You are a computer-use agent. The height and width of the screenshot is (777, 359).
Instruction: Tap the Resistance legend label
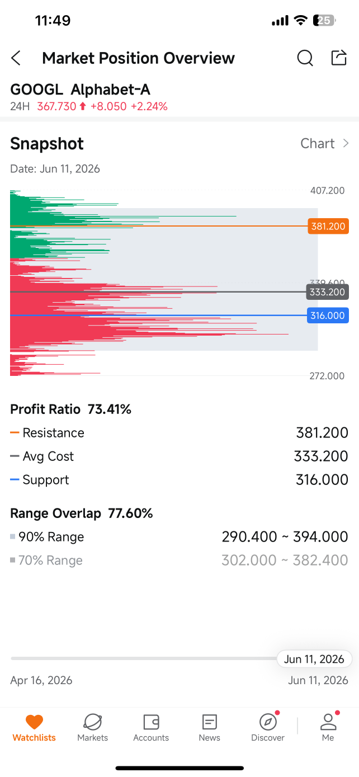[53, 433]
